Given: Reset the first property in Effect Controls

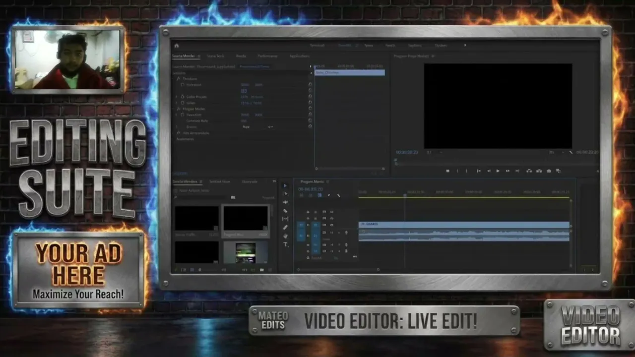Looking at the screenshot, I should pos(310,85).
